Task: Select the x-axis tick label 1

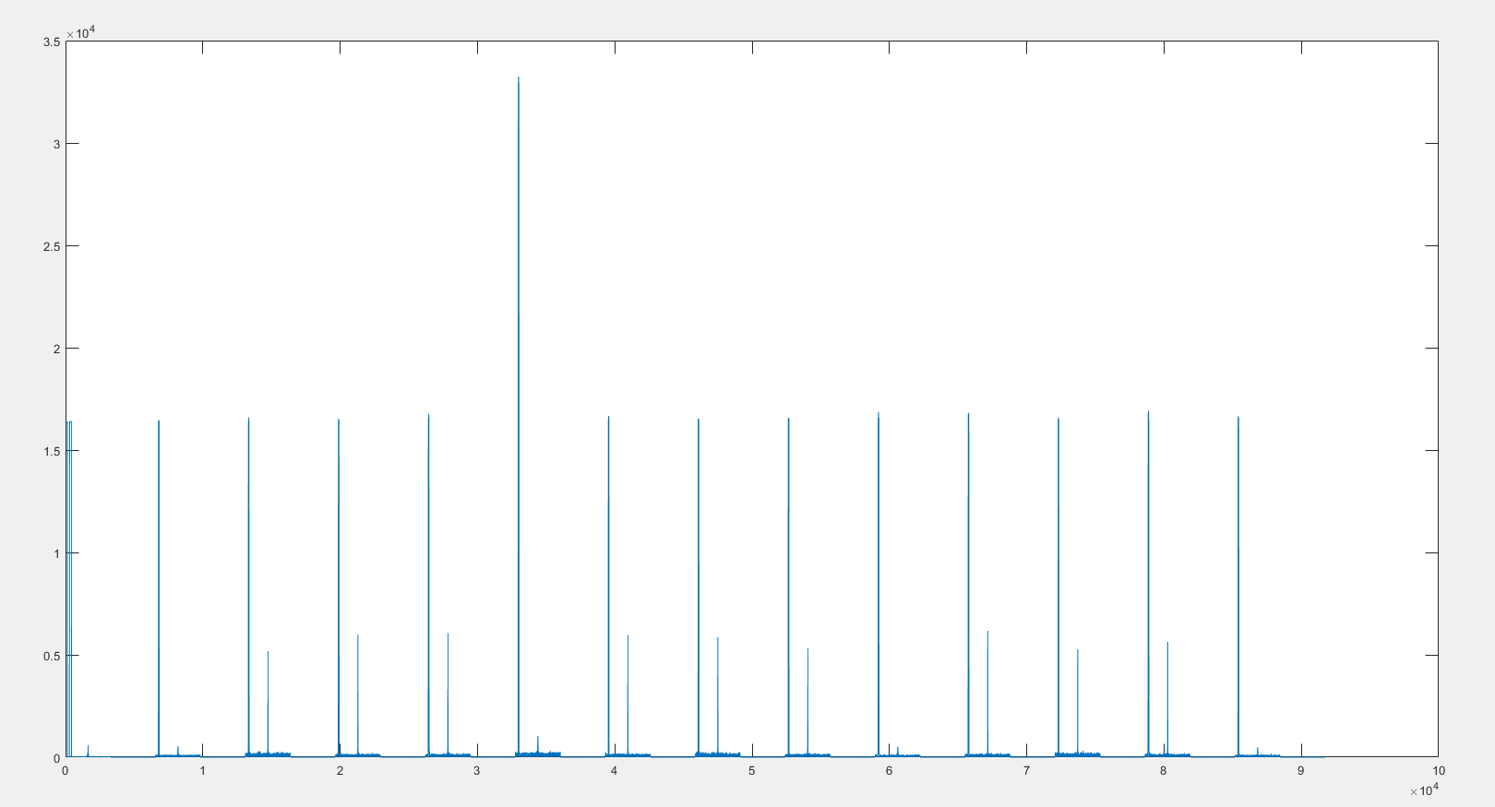Action: (x=202, y=771)
